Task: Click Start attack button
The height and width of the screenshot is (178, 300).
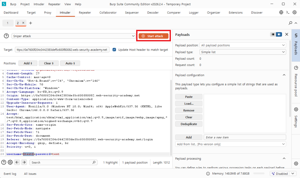Action: [153, 36]
